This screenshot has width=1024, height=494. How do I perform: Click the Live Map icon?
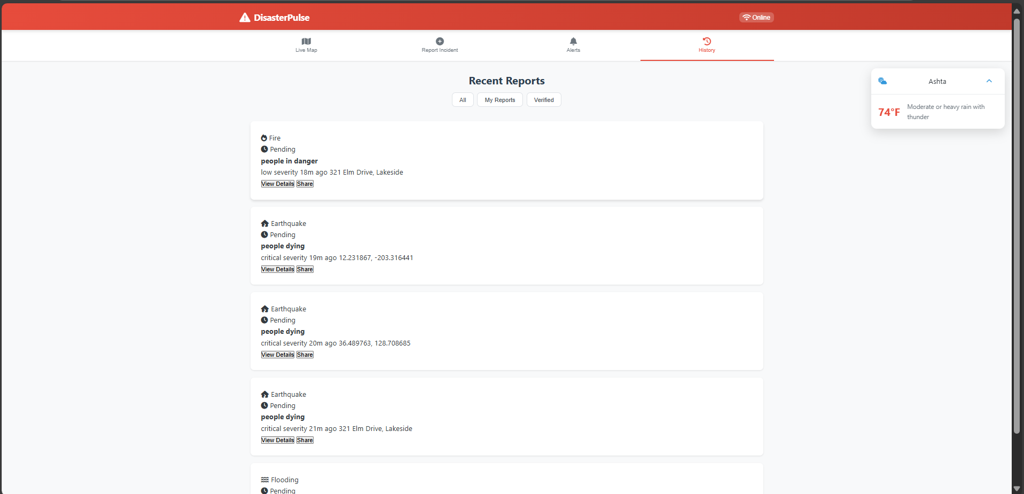pos(306,41)
